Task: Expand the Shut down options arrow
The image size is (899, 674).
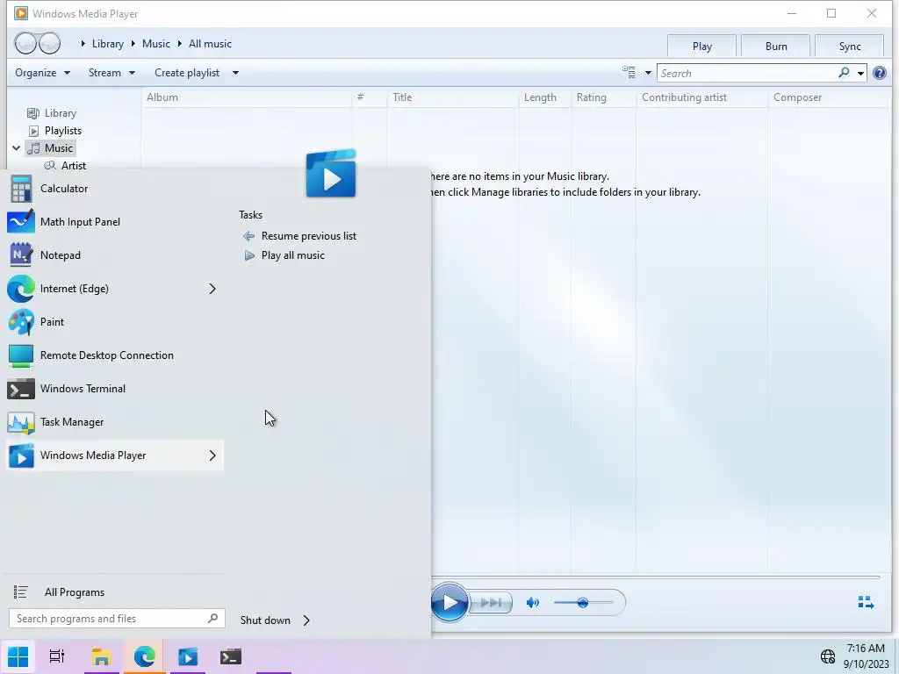Action: tap(306, 620)
